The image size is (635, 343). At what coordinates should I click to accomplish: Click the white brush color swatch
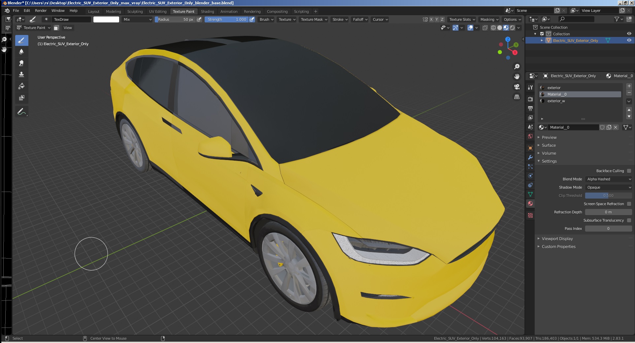[106, 19]
